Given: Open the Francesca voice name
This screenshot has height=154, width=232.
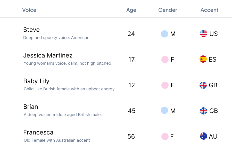Looking at the screenshot, I should (38, 132).
